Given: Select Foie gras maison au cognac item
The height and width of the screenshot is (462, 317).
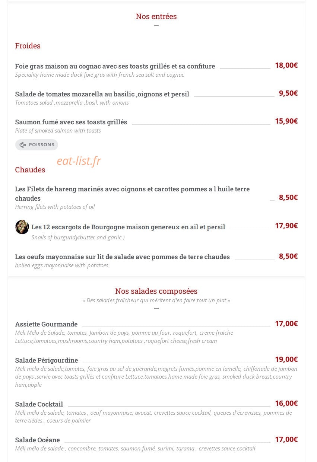Looking at the screenshot, I should (115, 66).
